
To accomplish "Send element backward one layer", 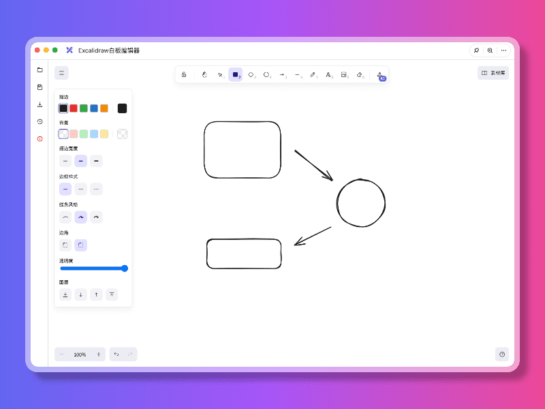I will coord(80,294).
